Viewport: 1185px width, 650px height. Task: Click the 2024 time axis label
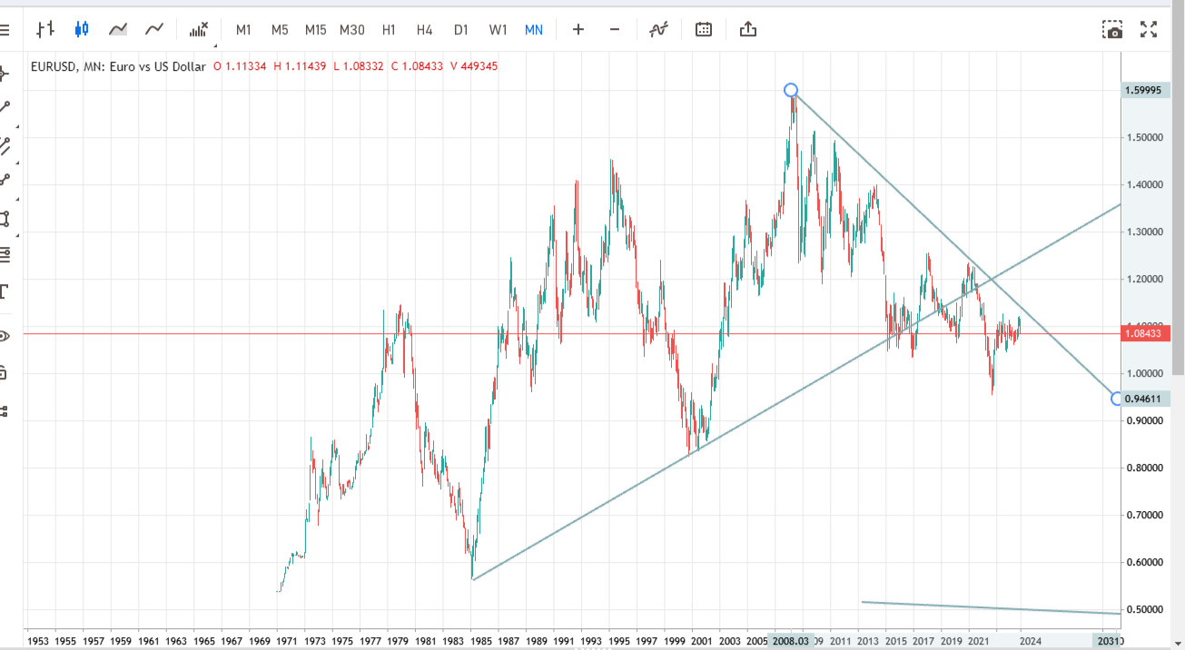pyautogui.click(x=1030, y=640)
